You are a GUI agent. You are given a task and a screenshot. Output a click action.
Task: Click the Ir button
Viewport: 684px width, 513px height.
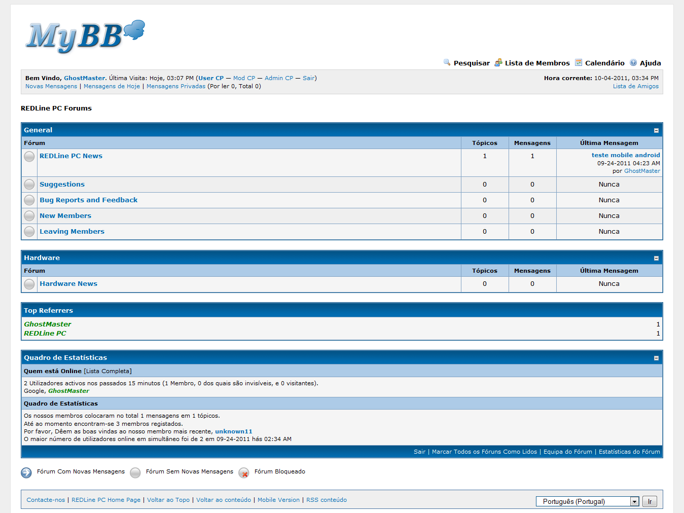pos(650,501)
